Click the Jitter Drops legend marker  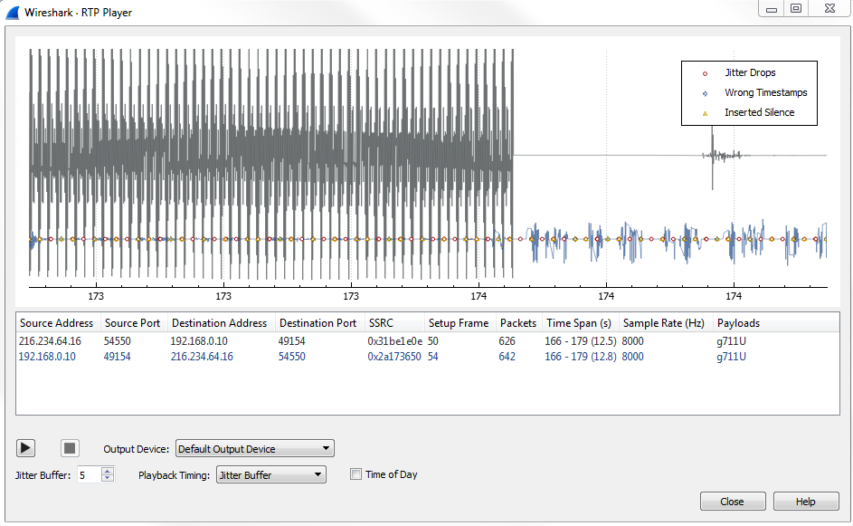(x=705, y=73)
